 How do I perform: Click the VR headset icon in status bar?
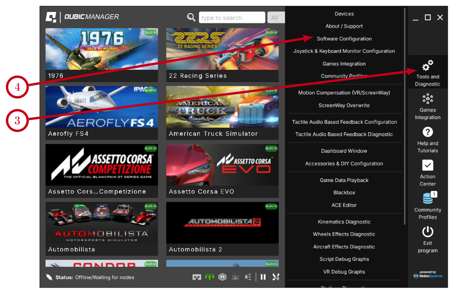(197, 277)
